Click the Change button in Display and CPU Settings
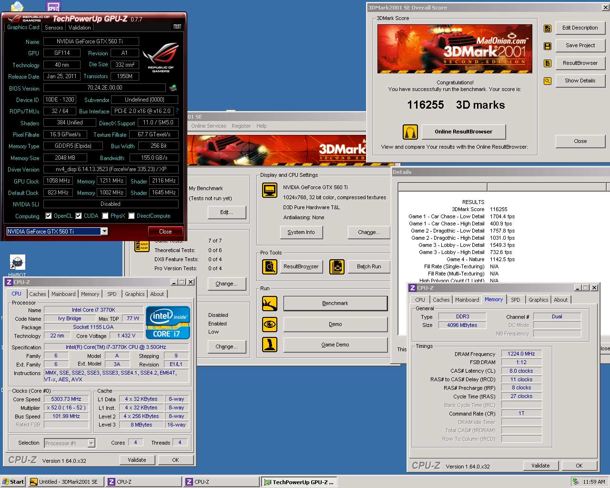This screenshot has width=610, height=488. point(369,232)
